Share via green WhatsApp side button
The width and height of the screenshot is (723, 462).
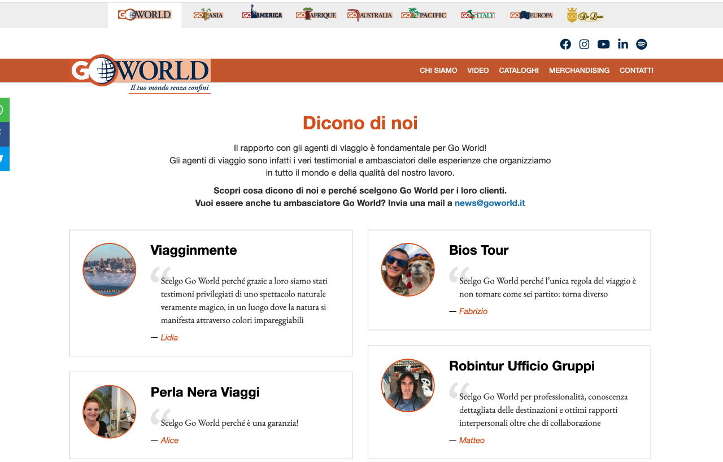pyautogui.click(x=4, y=110)
